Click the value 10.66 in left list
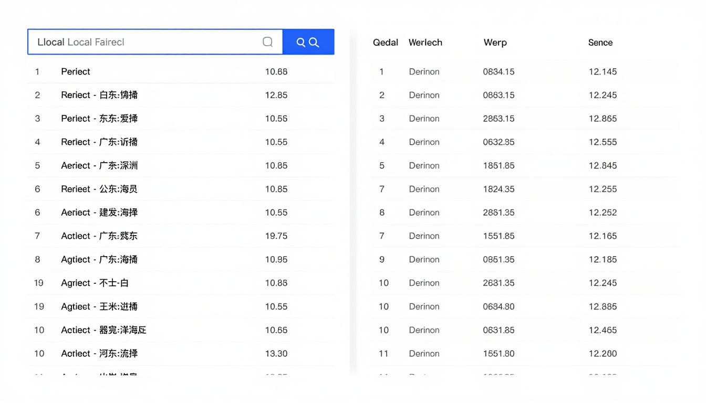 click(276, 330)
